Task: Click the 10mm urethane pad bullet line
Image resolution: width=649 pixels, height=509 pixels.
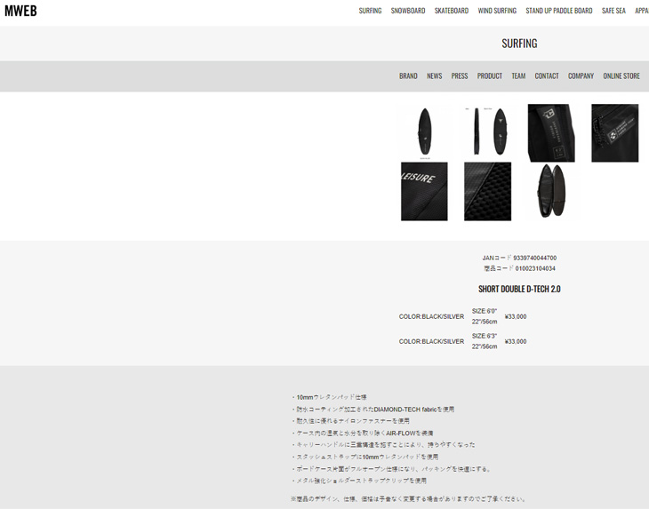Action: click(x=330, y=397)
